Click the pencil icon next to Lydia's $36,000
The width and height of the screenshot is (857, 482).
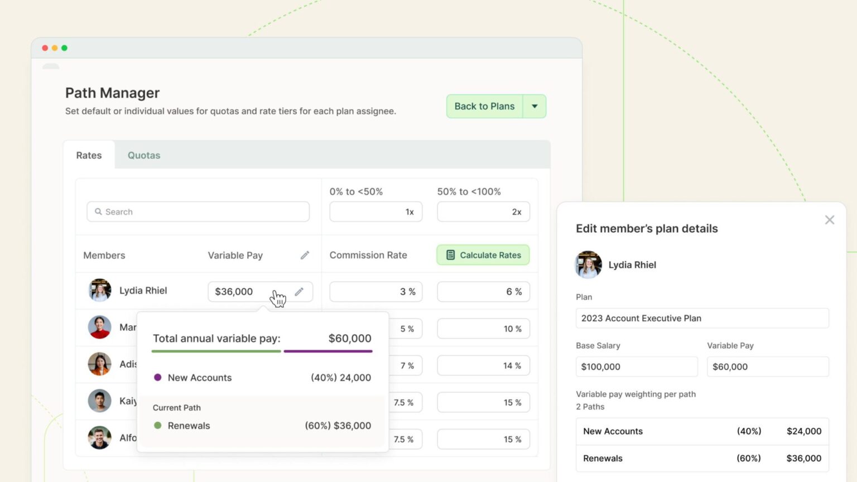point(299,291)
